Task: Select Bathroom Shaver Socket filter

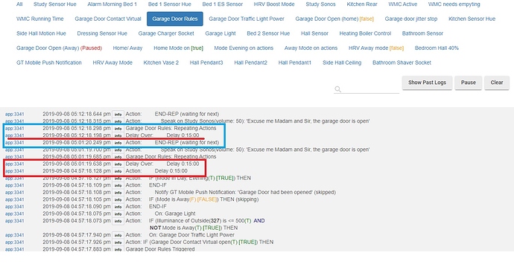Action: 402,62
